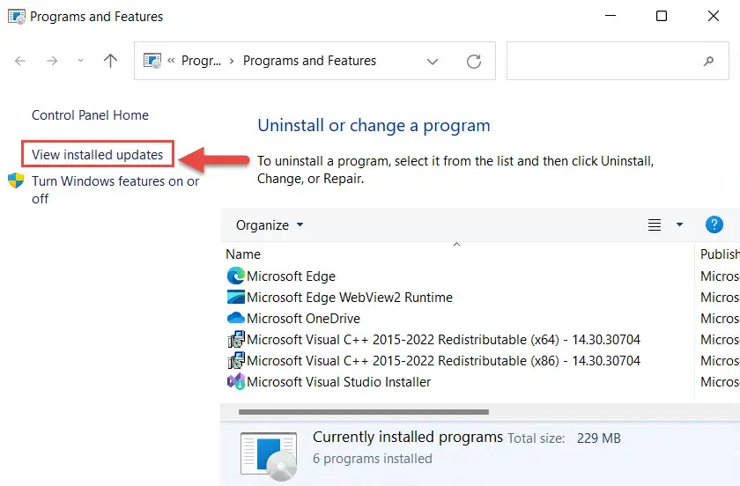Open Turn Windows features on or off
The width and height of the screenshot is (740, 486).
pyautogui.click(x=115, y=189)
